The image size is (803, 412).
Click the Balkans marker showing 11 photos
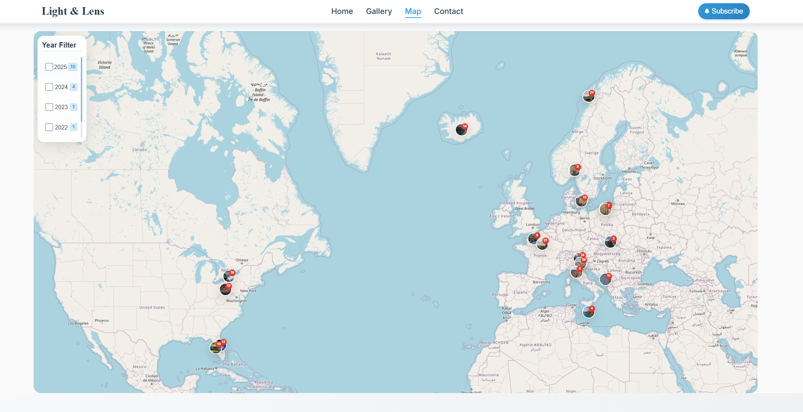coord(605,279)
